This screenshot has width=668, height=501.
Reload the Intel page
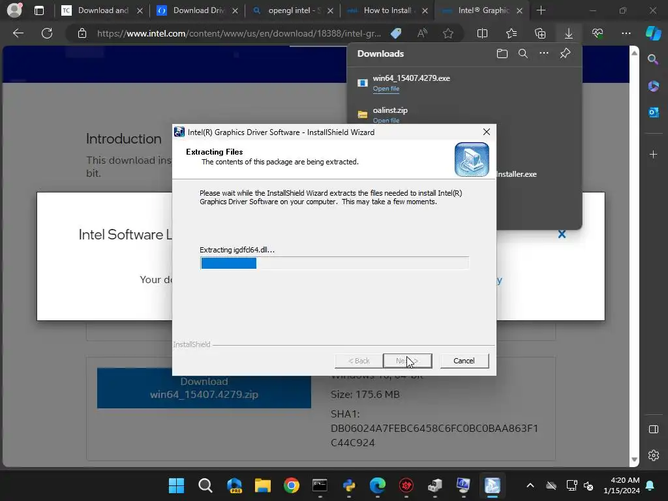(x=47, y=33)
